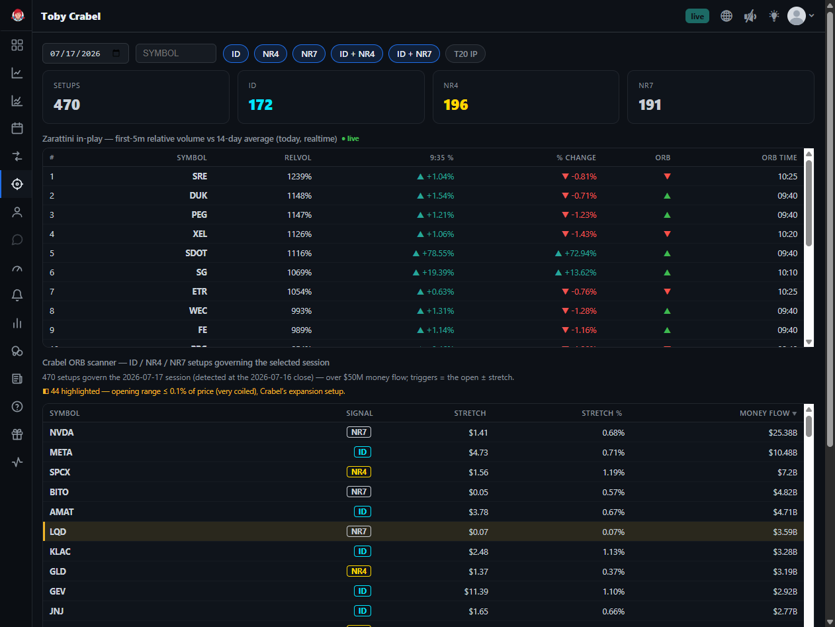Click the ID badge on AMAT row
The width and height of the screenshot is (835, 627).
coord(363,512)
